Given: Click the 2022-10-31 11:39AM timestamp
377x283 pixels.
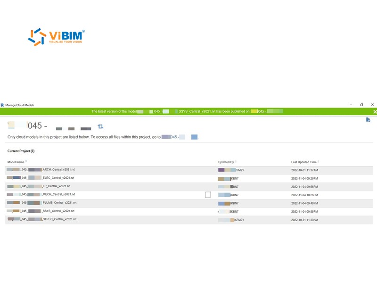Looking at the screenshot, I should [x=304, y=220].
